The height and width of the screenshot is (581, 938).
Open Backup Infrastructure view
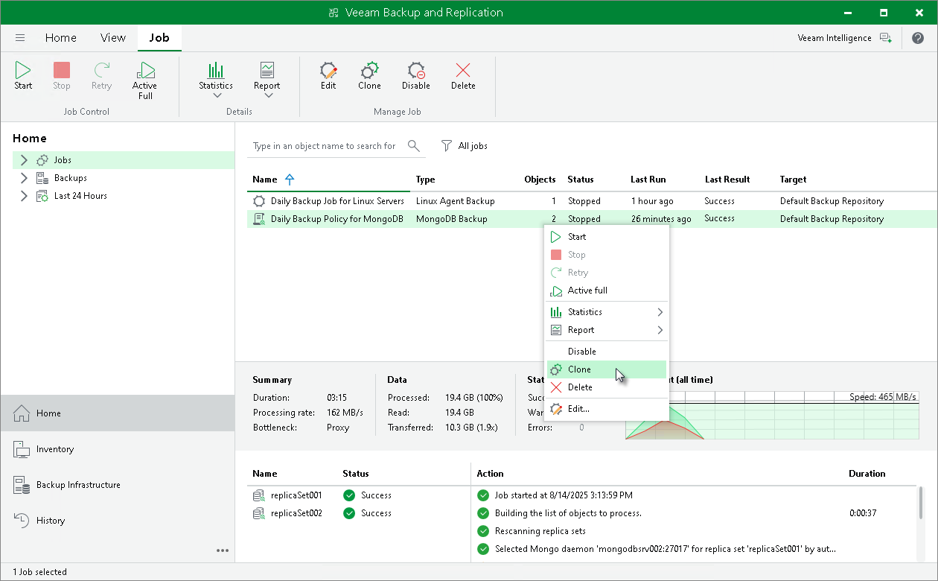(79, 484)
